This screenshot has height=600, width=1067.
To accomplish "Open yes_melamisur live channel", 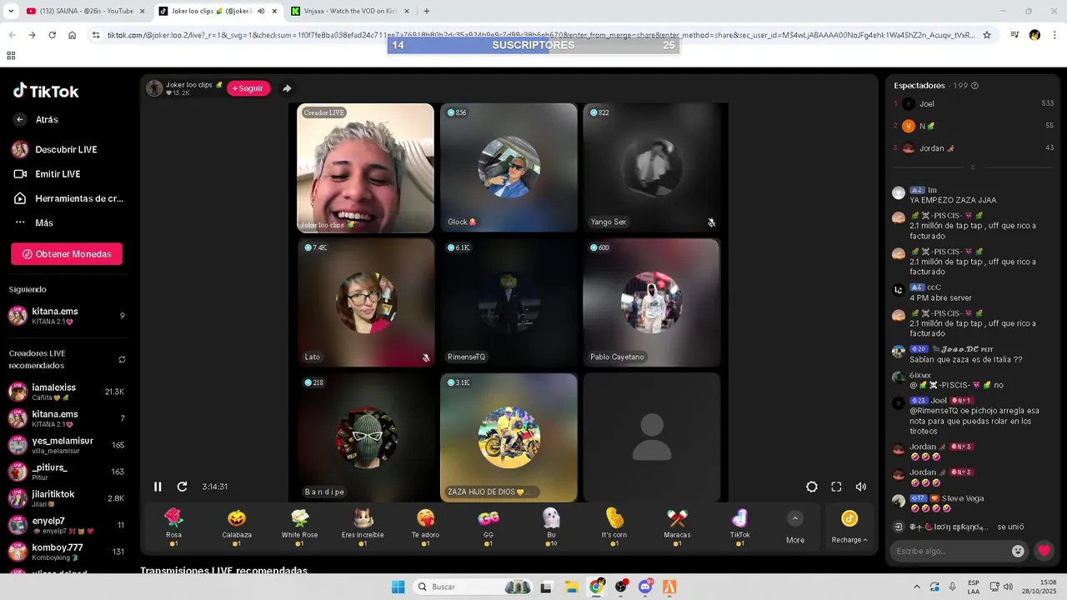I will (67, 445).
